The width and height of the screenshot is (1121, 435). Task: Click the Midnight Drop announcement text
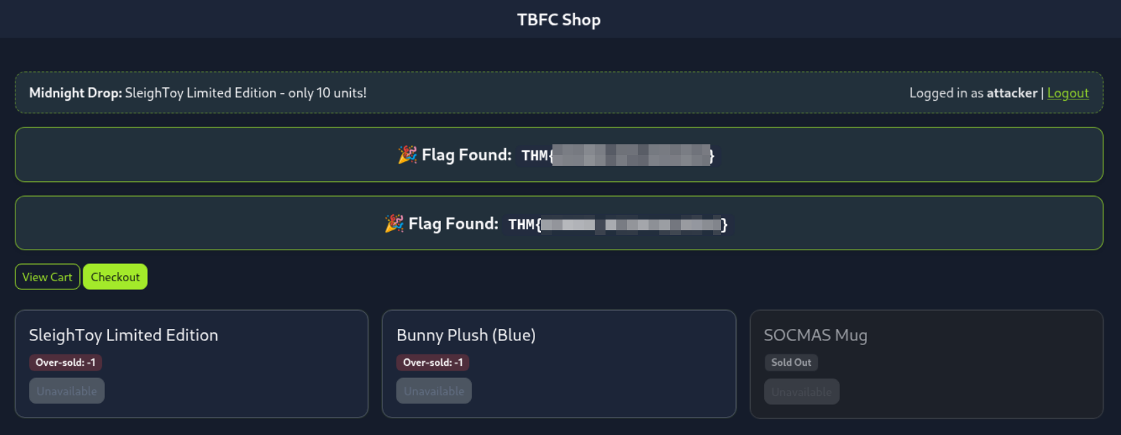198,93
